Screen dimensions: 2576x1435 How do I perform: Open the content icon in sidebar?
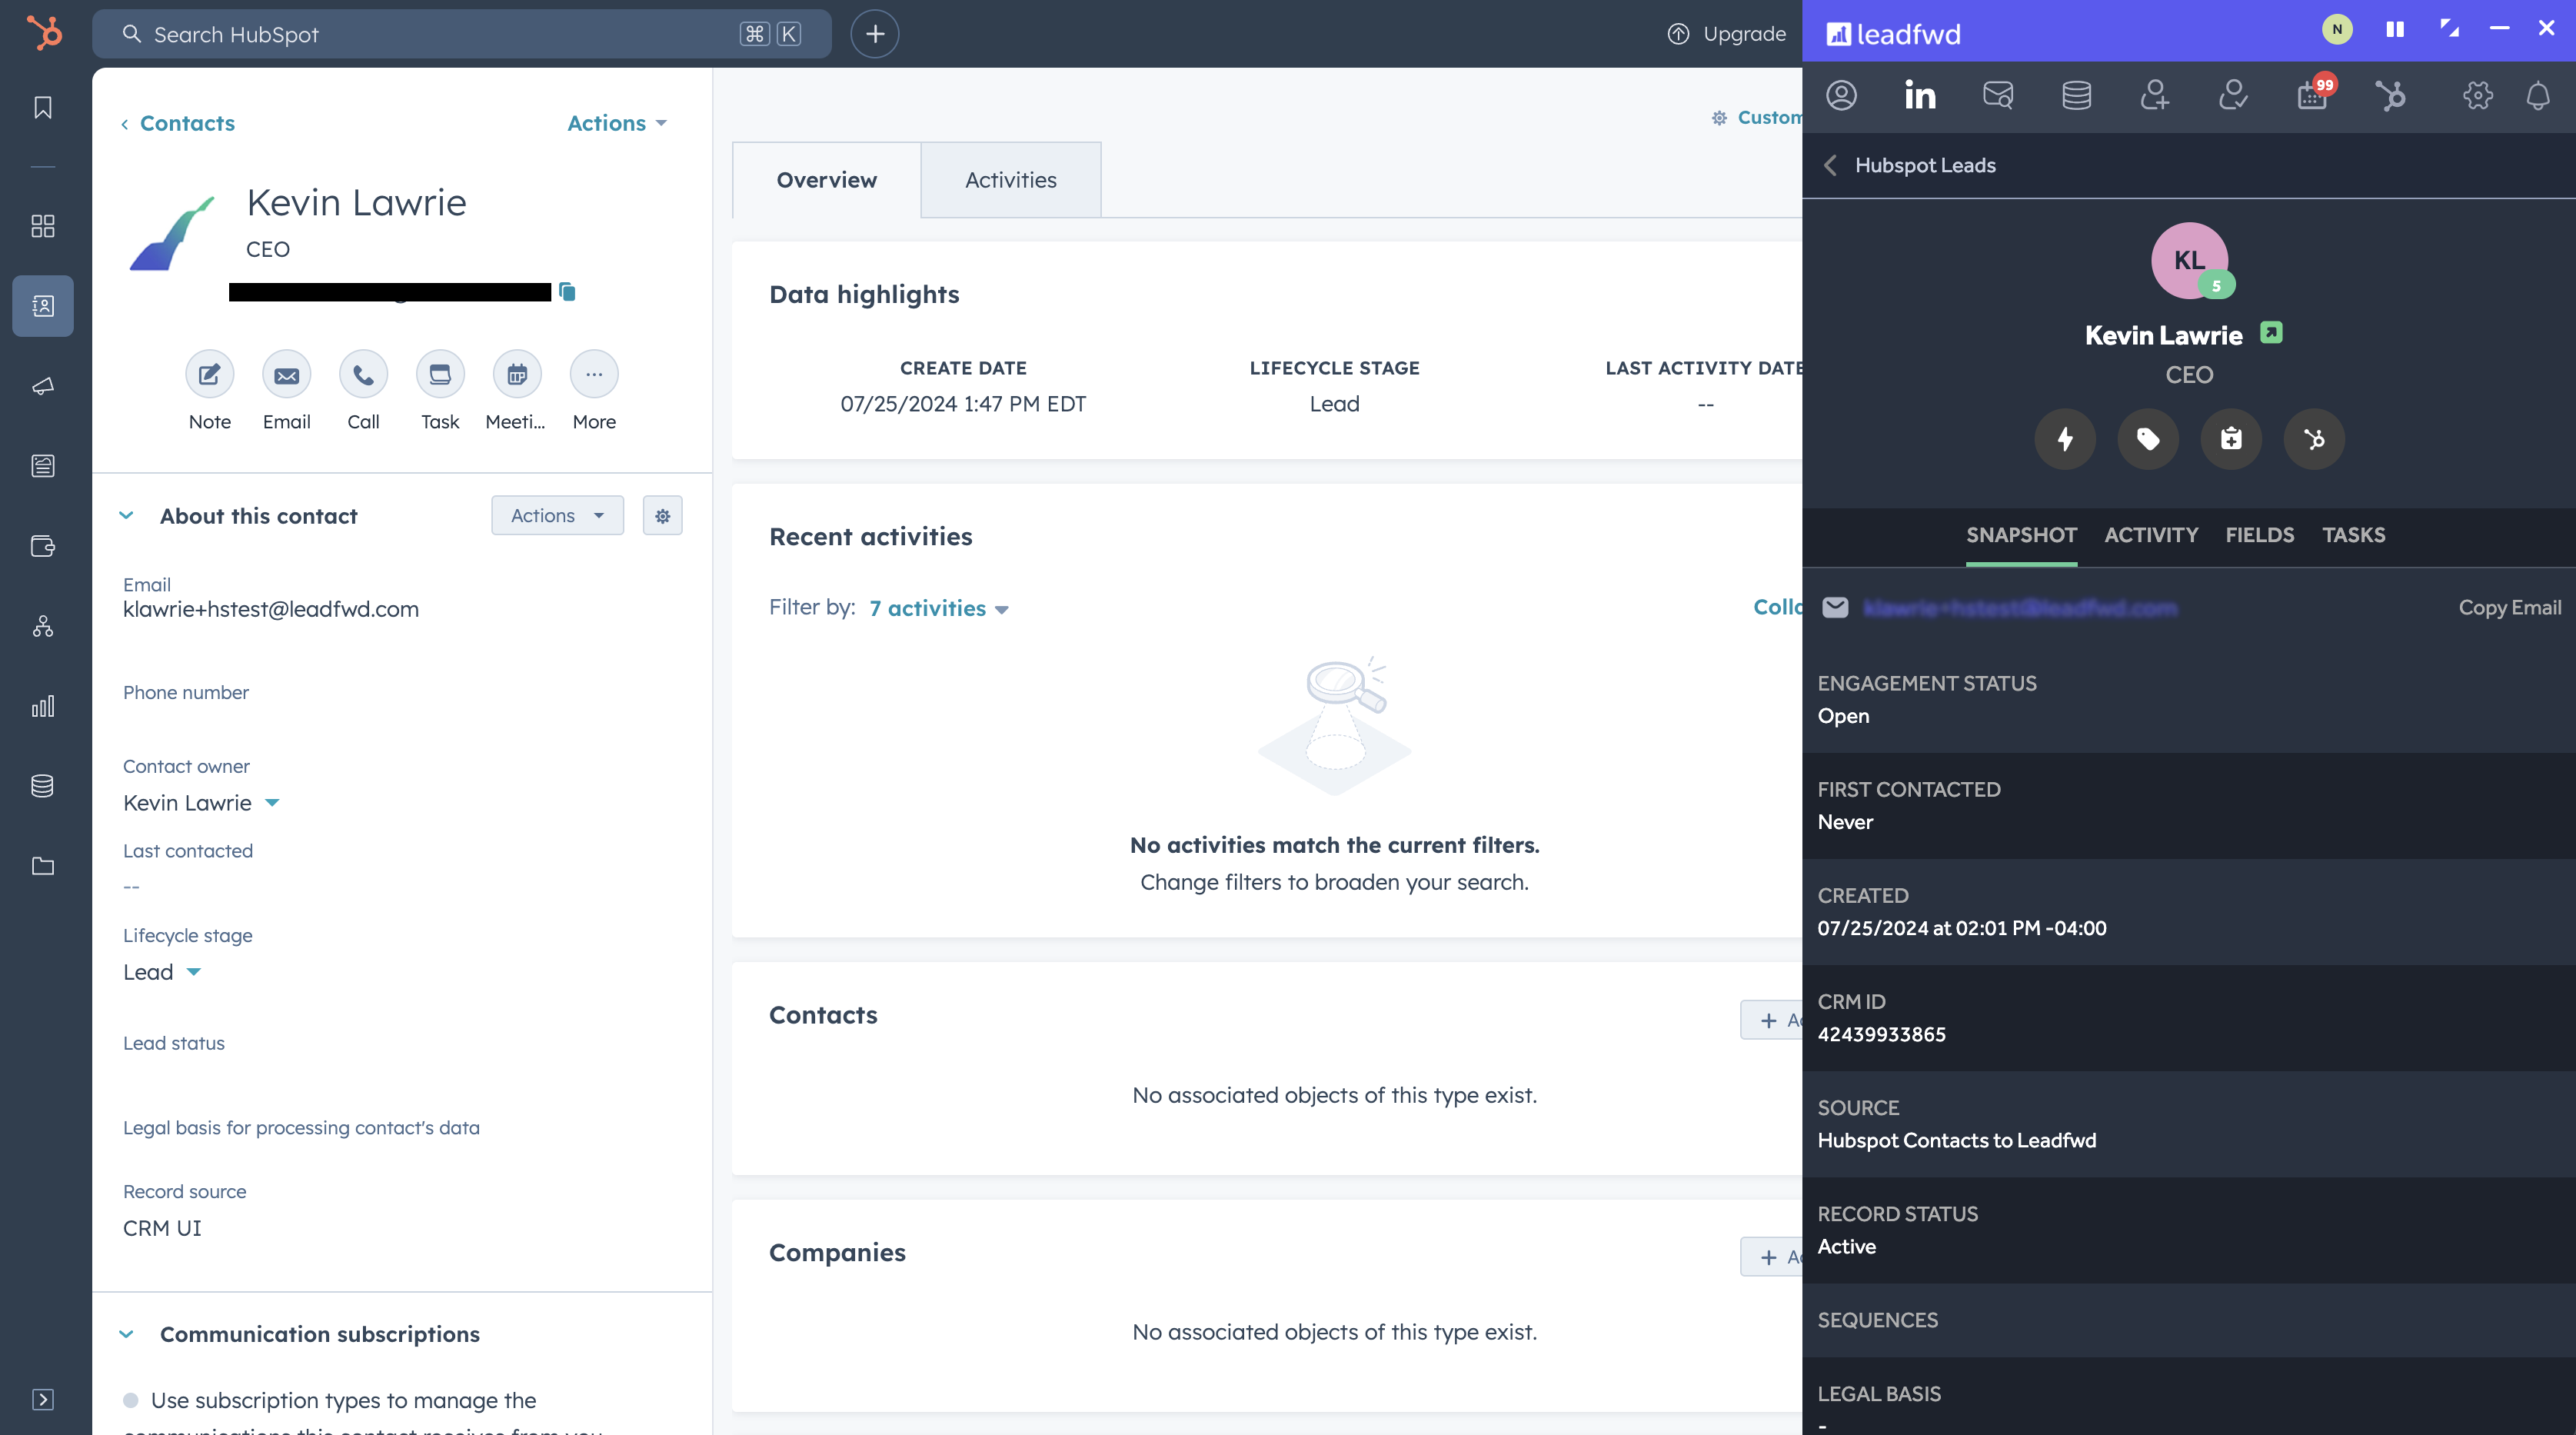pyautogui.click(x=43, y=466)
